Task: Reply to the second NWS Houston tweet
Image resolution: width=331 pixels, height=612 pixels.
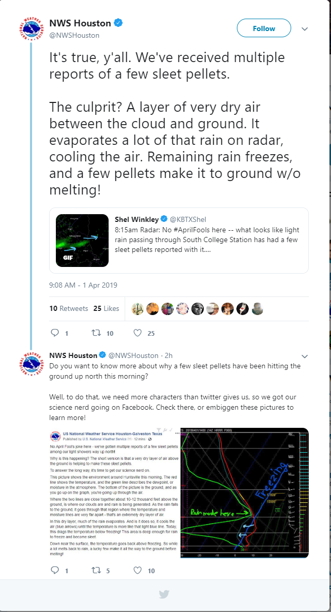Action: (x=56, y=570)
